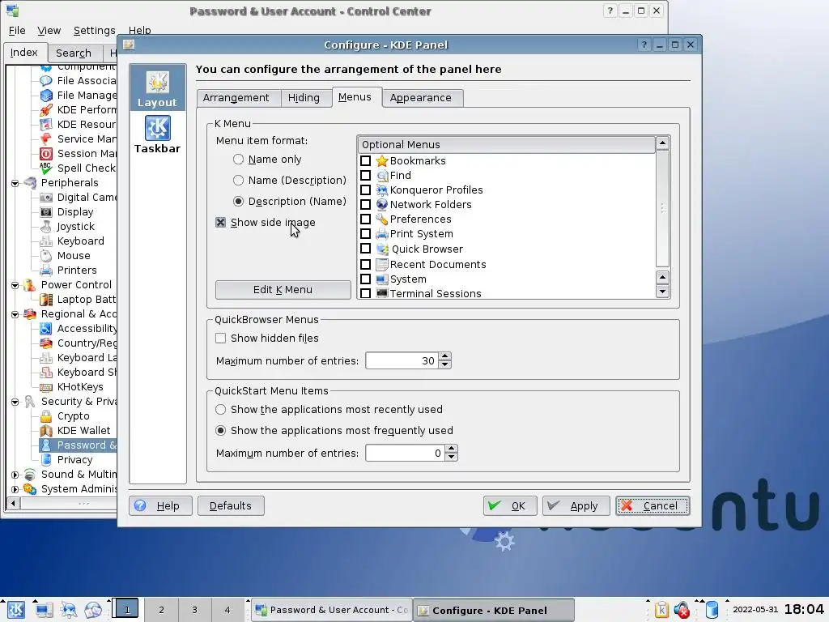Click the Spell Checker ABC icon
829x622 pixels.
click(x=46, y=168)
